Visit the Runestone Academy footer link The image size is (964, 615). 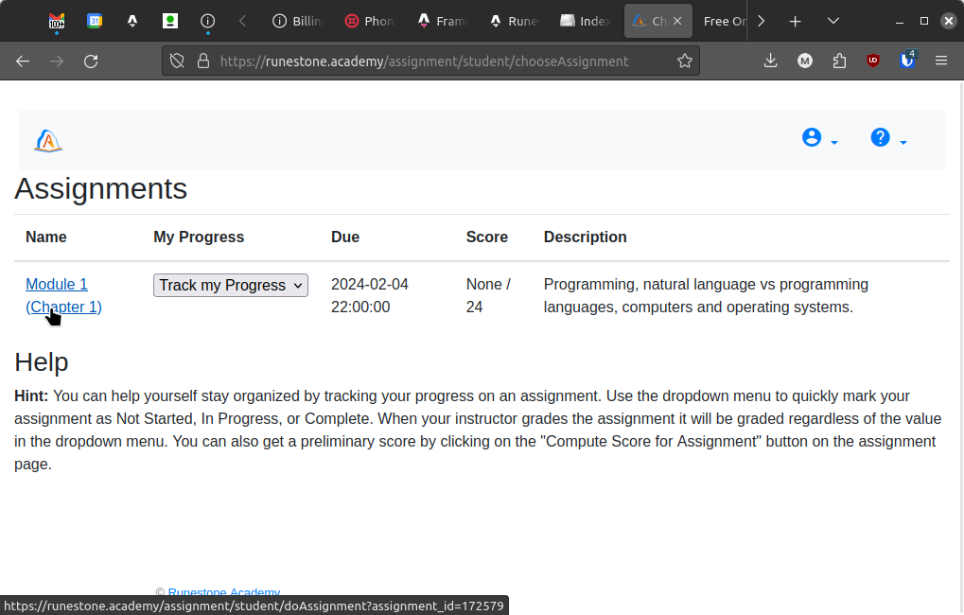pyautogui.click(x=224, y=592)
